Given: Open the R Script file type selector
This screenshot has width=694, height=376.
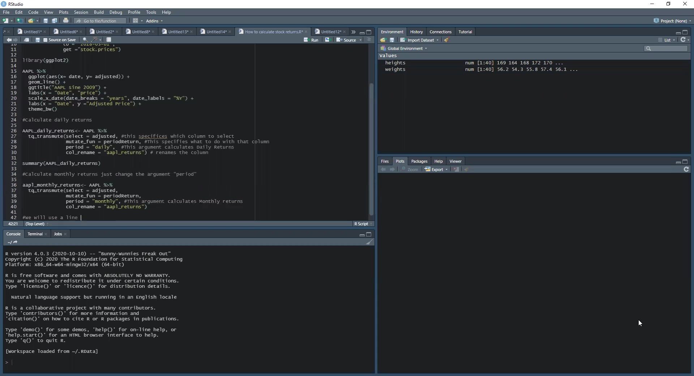Looking at the screenshot, I should 363,224.
